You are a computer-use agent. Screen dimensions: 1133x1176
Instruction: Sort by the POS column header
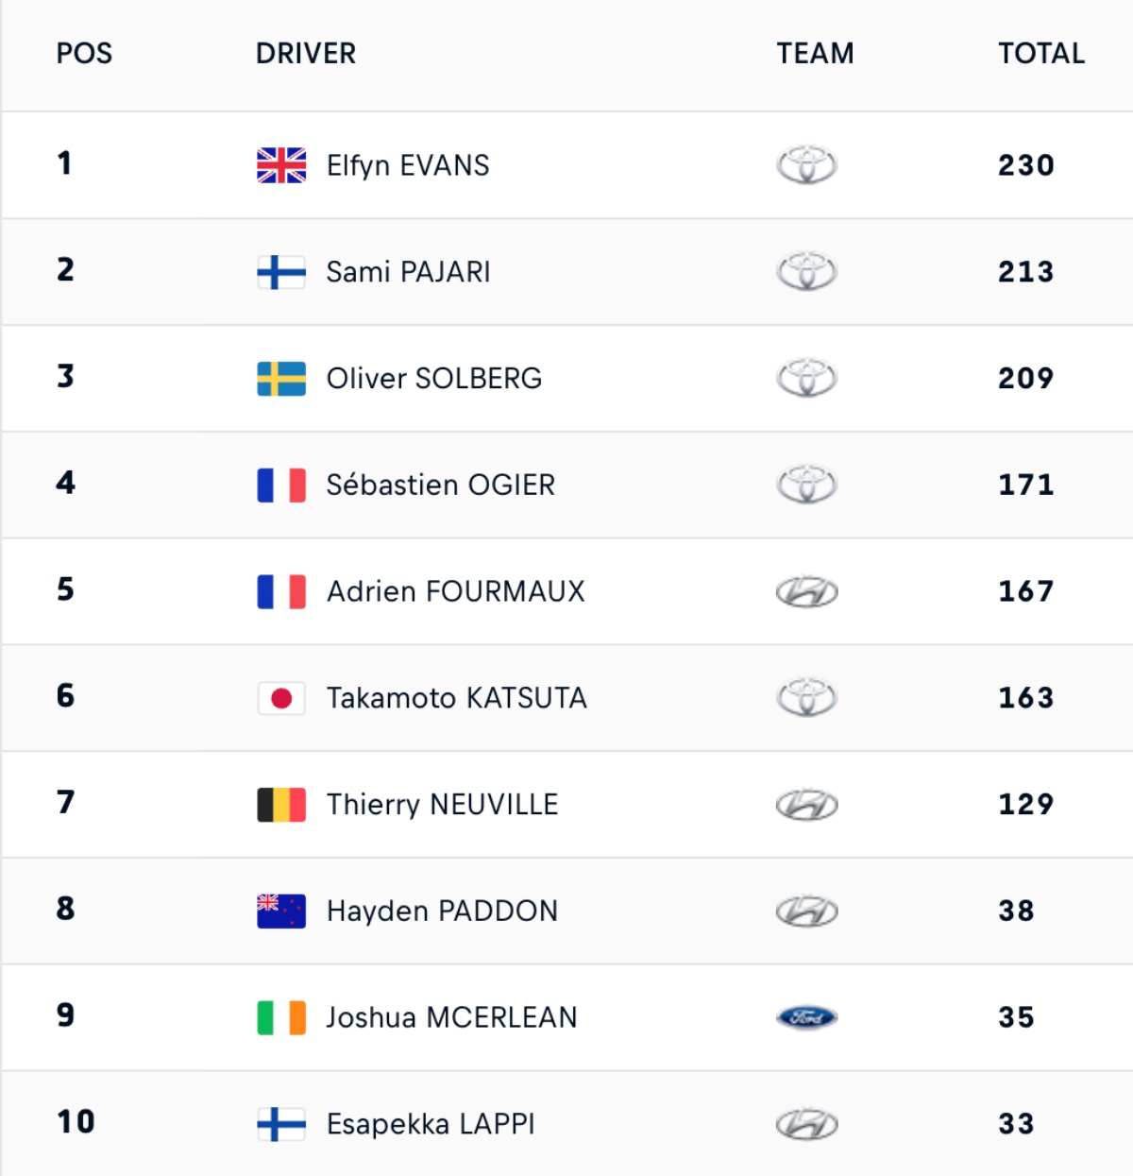point(84,53)
